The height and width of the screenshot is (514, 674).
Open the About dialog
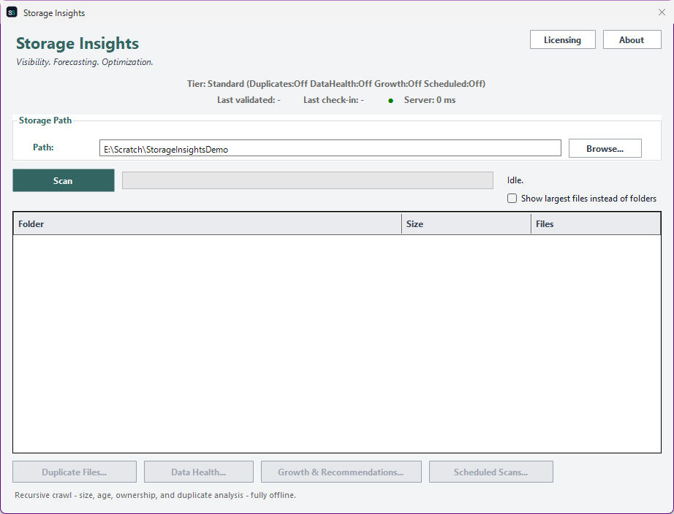pyautogui.click(x=632, y=39)
